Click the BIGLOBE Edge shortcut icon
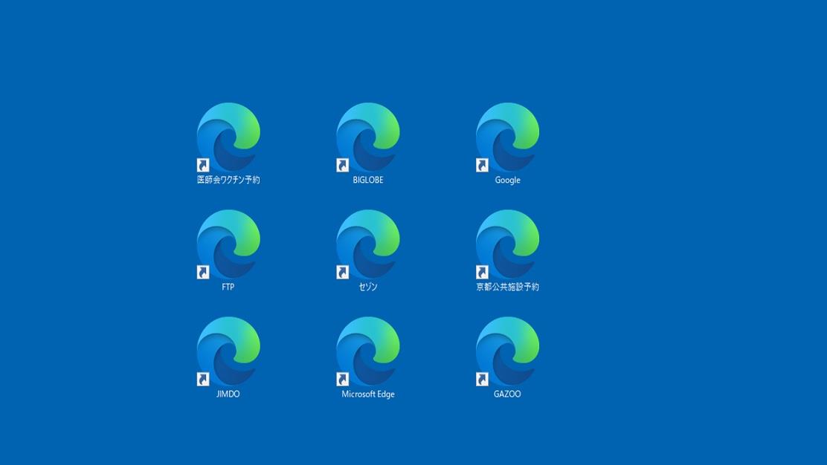Viewport: 827px width, 465px height. coord(368,137)
